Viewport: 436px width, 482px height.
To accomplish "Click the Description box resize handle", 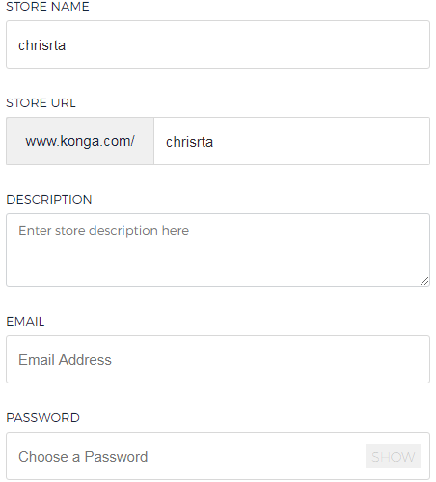I will pyautogui.click(x=424, y=281).
